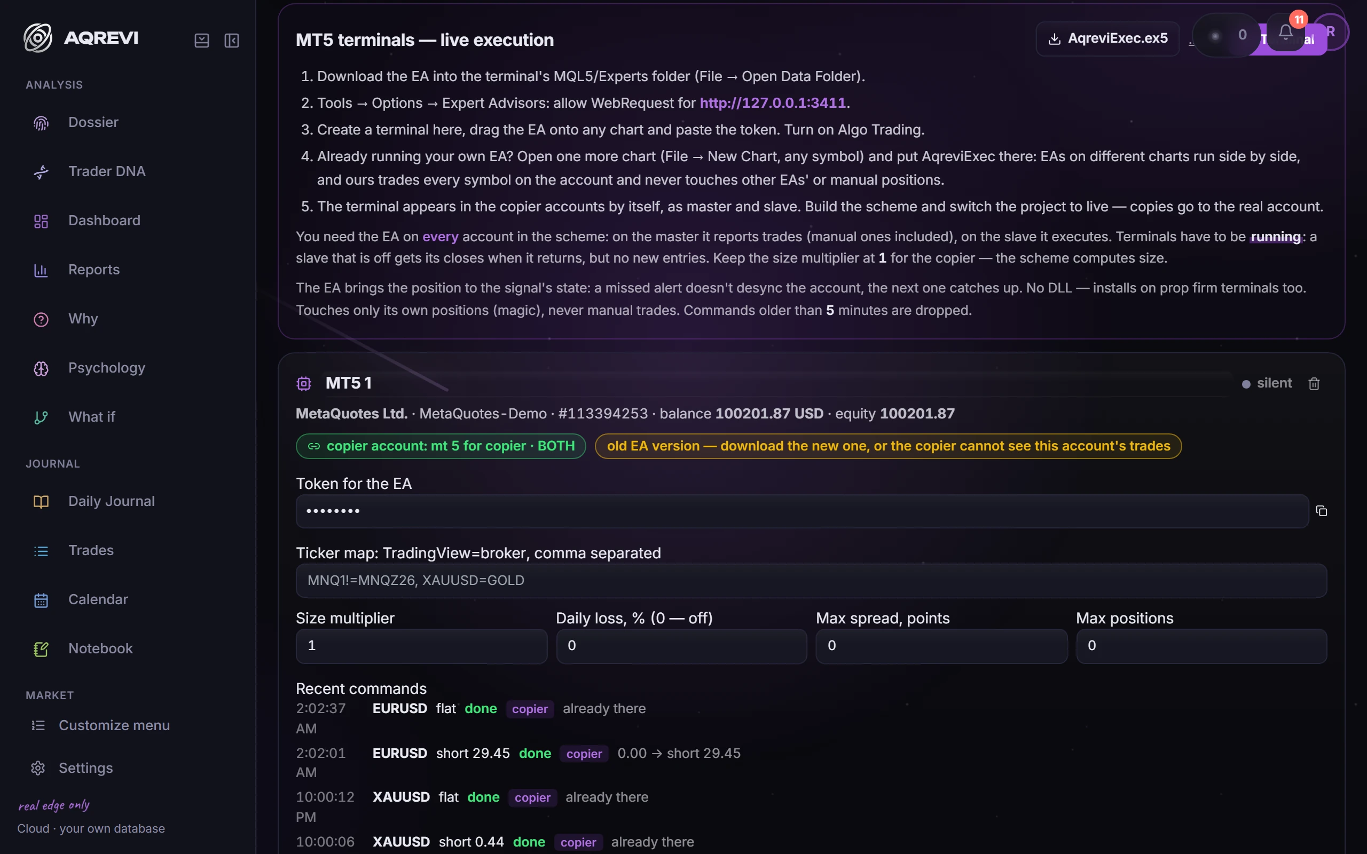The height and width of the screenshot is (854, 1367).
Task: Click the silent status indicator
Action: pos(1267,383)
